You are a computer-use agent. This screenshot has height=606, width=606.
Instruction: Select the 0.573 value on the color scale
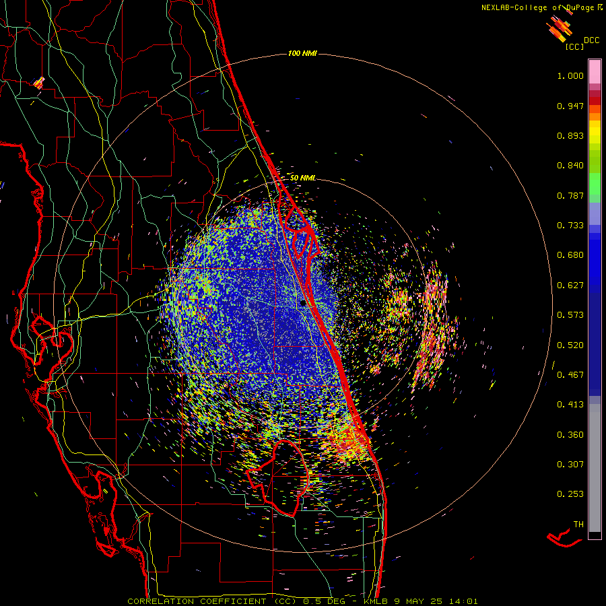570,315
